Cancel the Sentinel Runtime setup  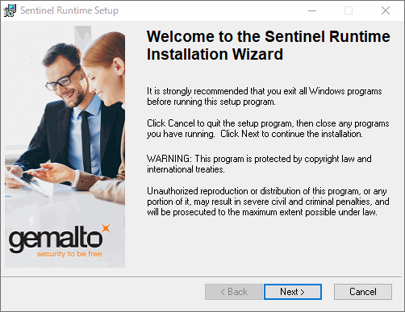(x=363, y=292)
